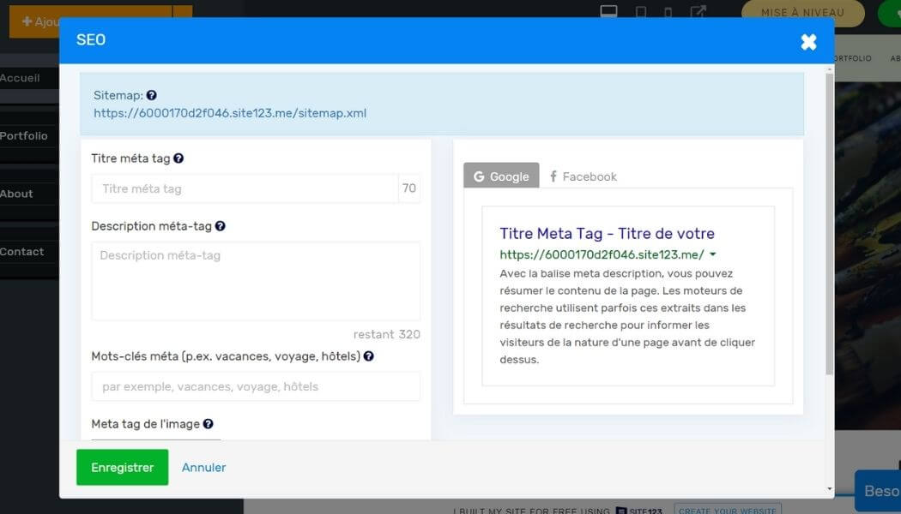The image size is (901, 514).
Task: Click the remaining character count '70'
Action: (x=409, y=188)
